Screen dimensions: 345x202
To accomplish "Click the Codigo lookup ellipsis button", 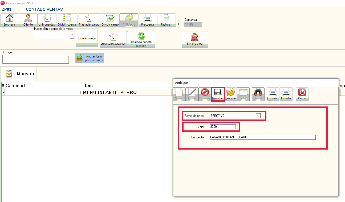I will [67, 59].
